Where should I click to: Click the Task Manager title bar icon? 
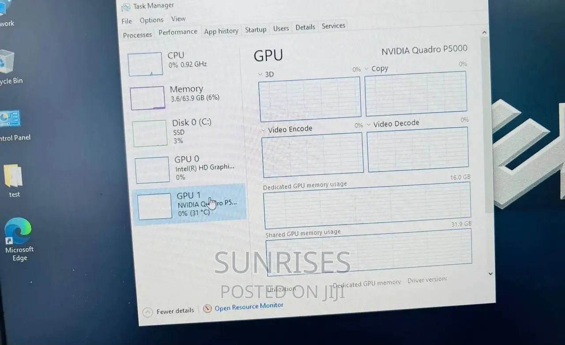126,7
